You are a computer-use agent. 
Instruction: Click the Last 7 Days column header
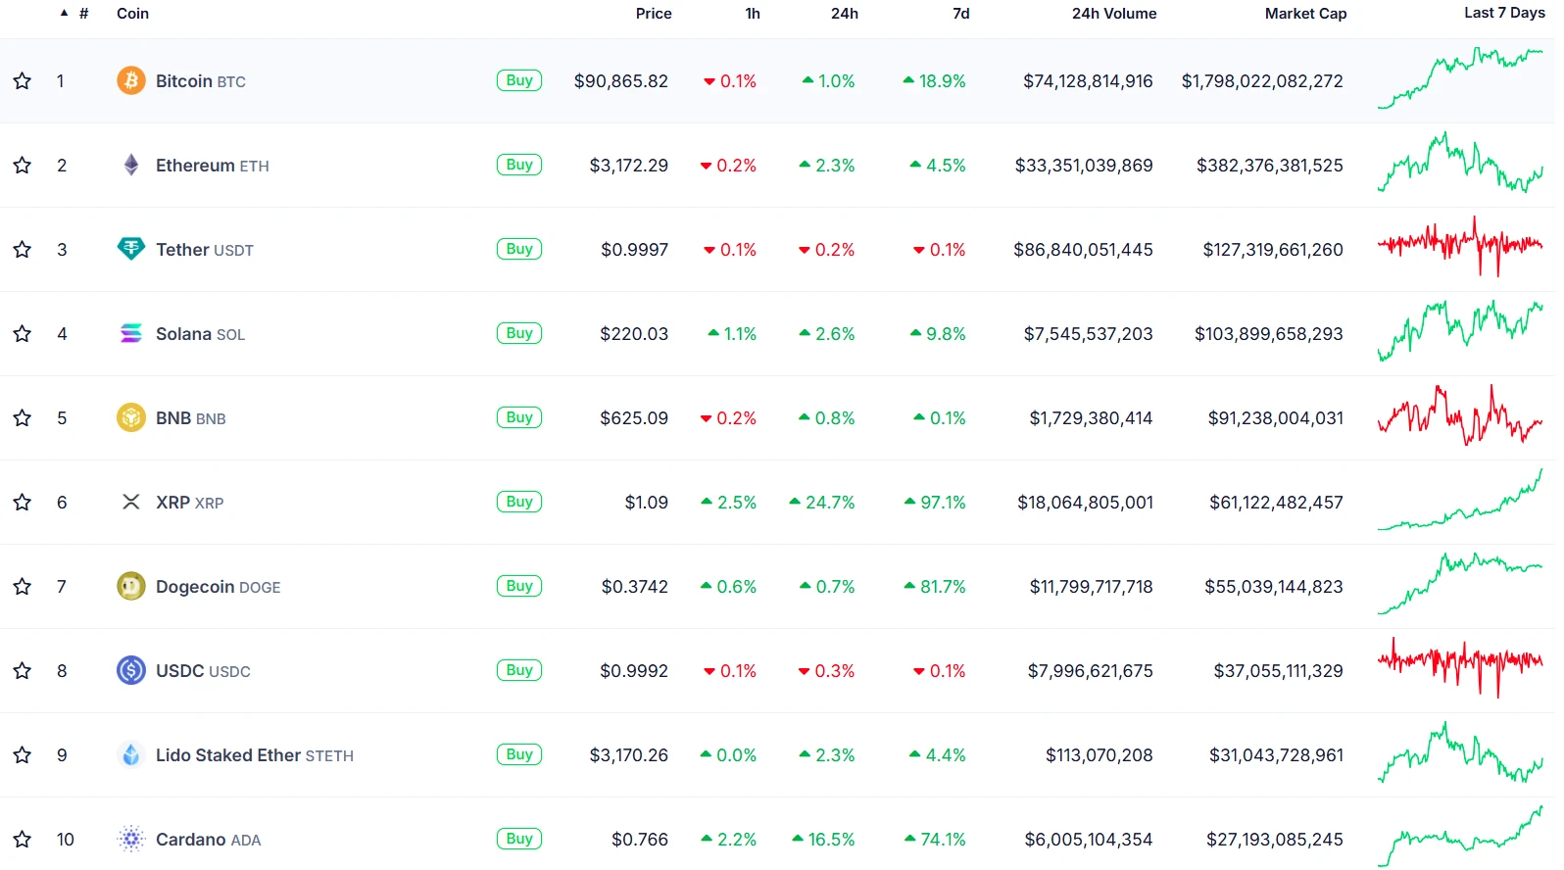point(1504,13)
